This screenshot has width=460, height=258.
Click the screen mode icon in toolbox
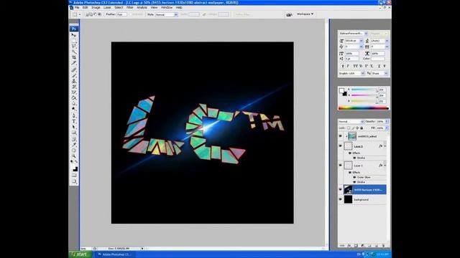pos(74,181)
